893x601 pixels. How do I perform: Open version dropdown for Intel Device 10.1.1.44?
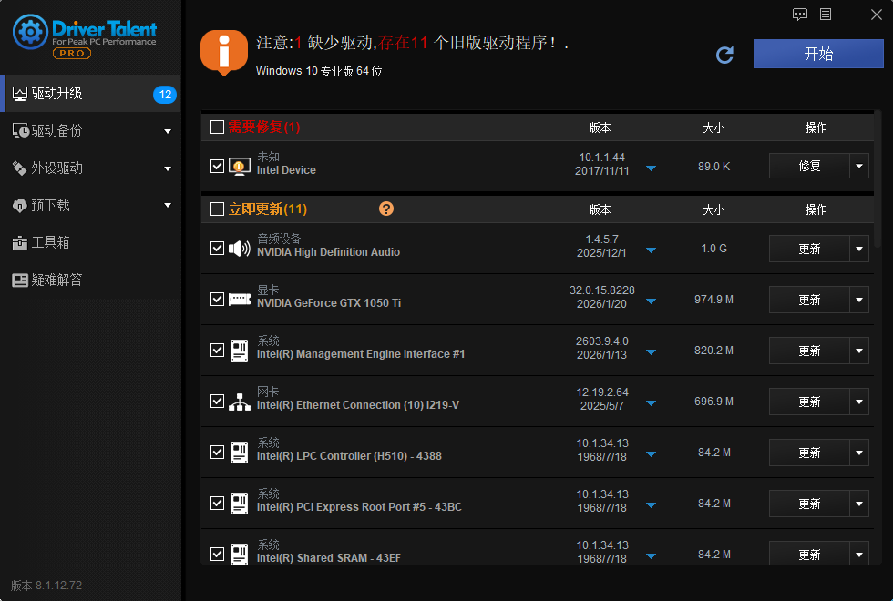[x=651, y=168]
